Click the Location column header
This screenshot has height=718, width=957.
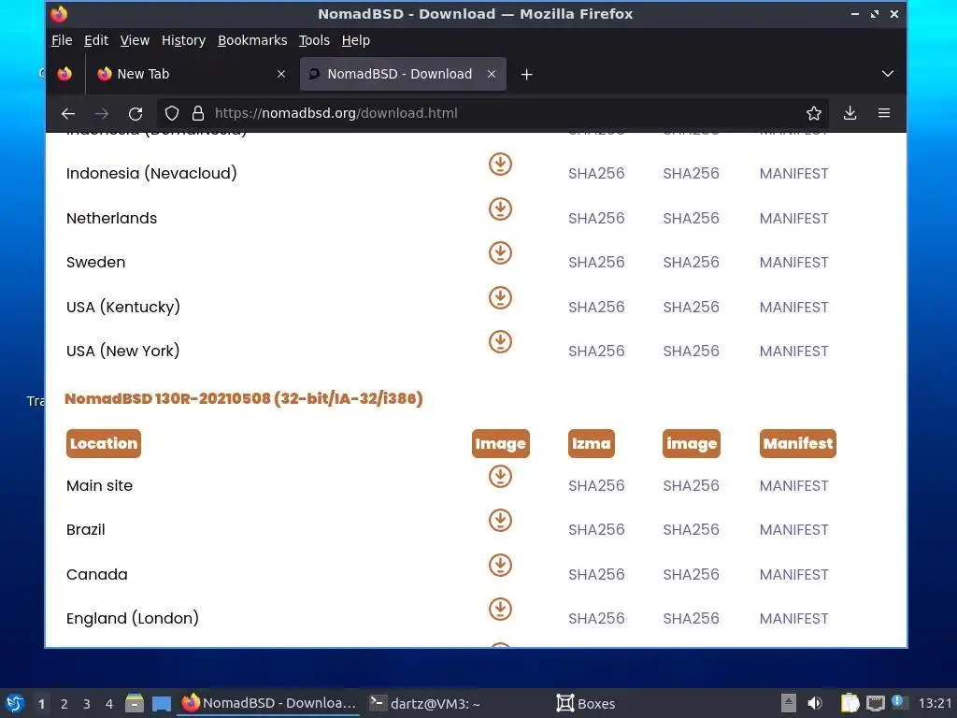(103, 443)
